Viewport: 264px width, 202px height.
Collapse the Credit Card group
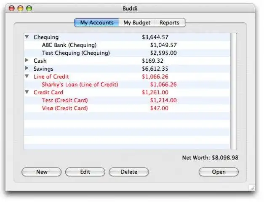point(27,92)
